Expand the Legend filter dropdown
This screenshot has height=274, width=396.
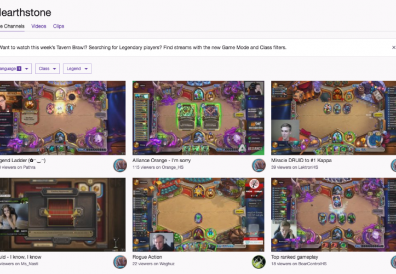click(77, 68)
